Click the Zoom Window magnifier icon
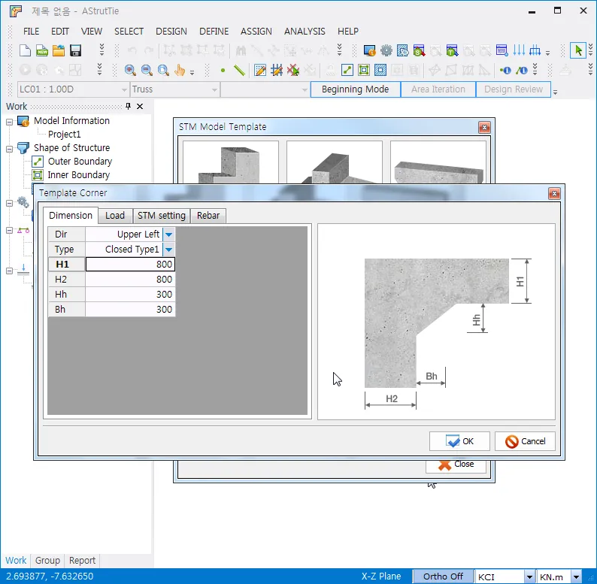The height and width of the screenshot is (584, 597). [163, 70]
